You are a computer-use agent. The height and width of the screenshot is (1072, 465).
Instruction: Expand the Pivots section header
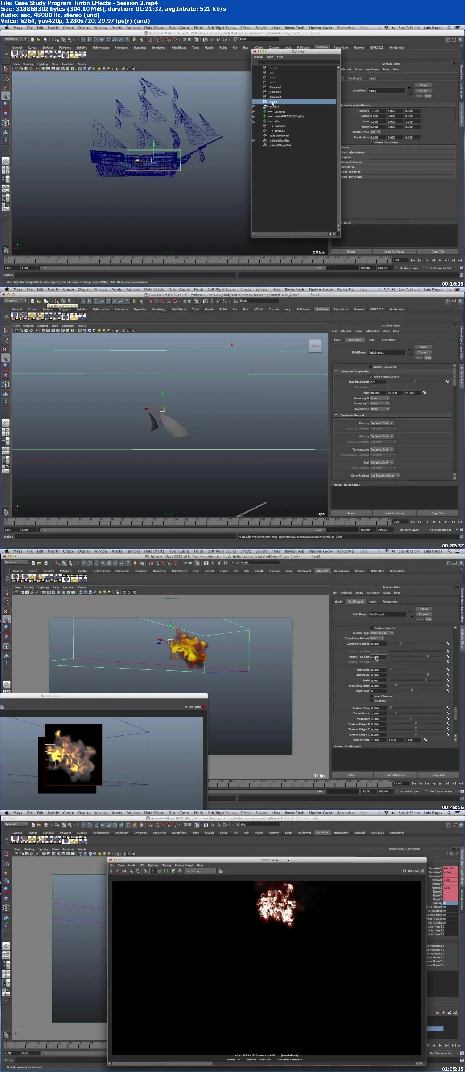[x=399, y=147]
